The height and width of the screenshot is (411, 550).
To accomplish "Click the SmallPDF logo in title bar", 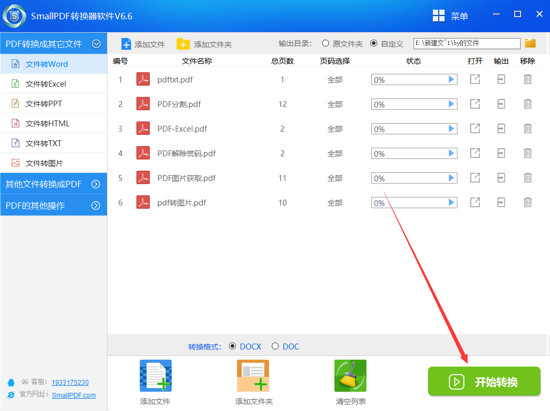I will [14, 16].
